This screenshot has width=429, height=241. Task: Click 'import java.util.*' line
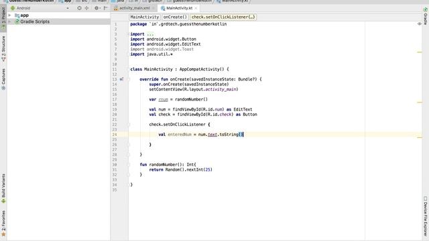(x=151, y=54)
